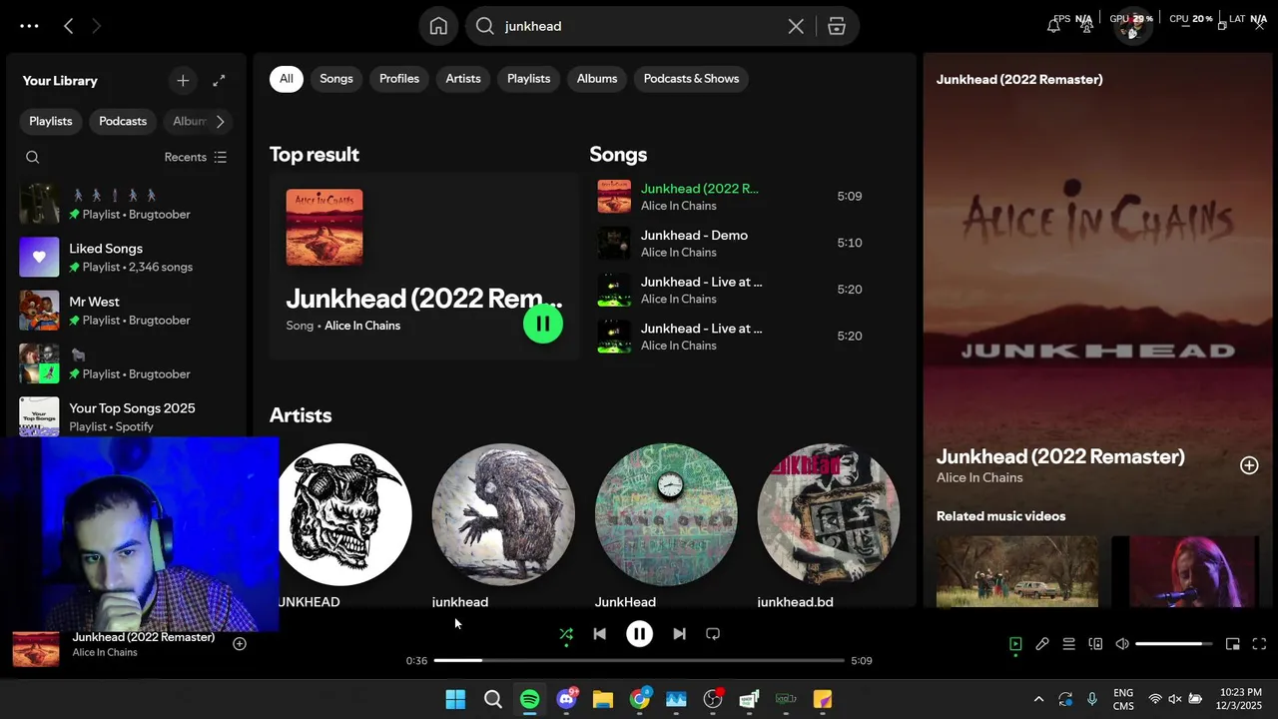The height and width of the screenshot is (719, 1278).
Task: Open the Recents sort dropdown
Action: click(196, 157)
